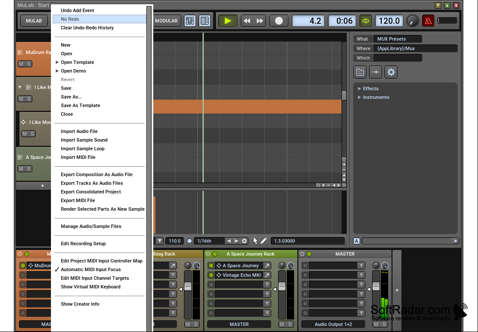Click the MUX Presets What field
The height and width of the screenshot is (332, 478).
(x=398, y=39)
